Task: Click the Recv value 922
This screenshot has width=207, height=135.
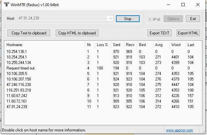Action: [129, 107]
